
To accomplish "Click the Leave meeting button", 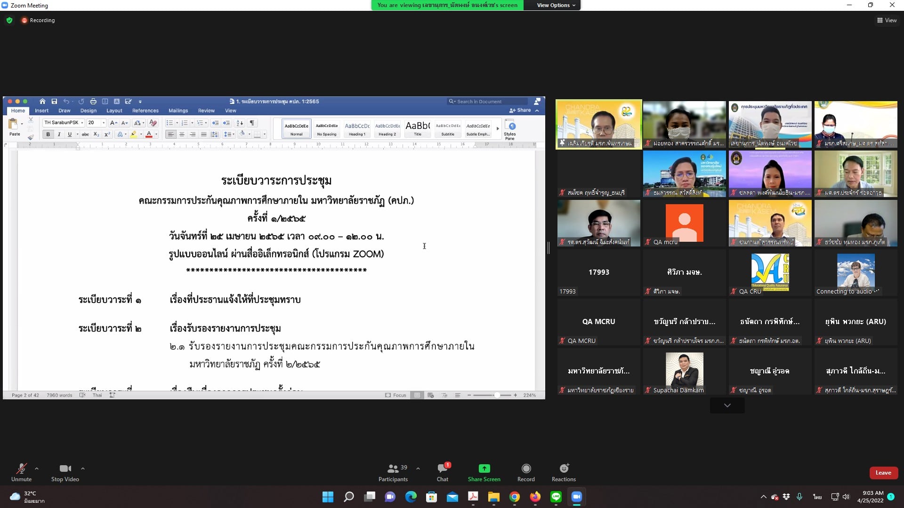I will click(x=883, y=473).
